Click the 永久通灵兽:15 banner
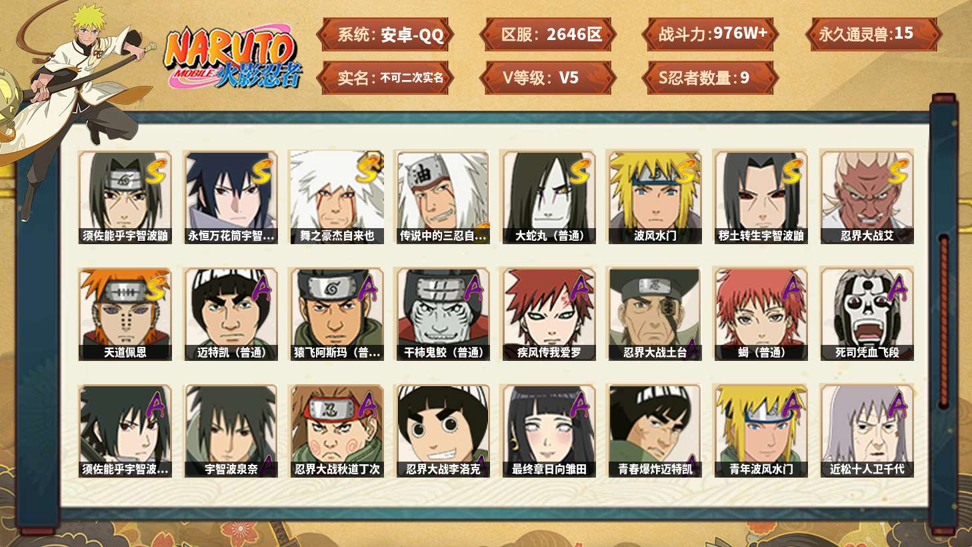The image size is (972, 547). pyautogui.click(x=874, y=34)
